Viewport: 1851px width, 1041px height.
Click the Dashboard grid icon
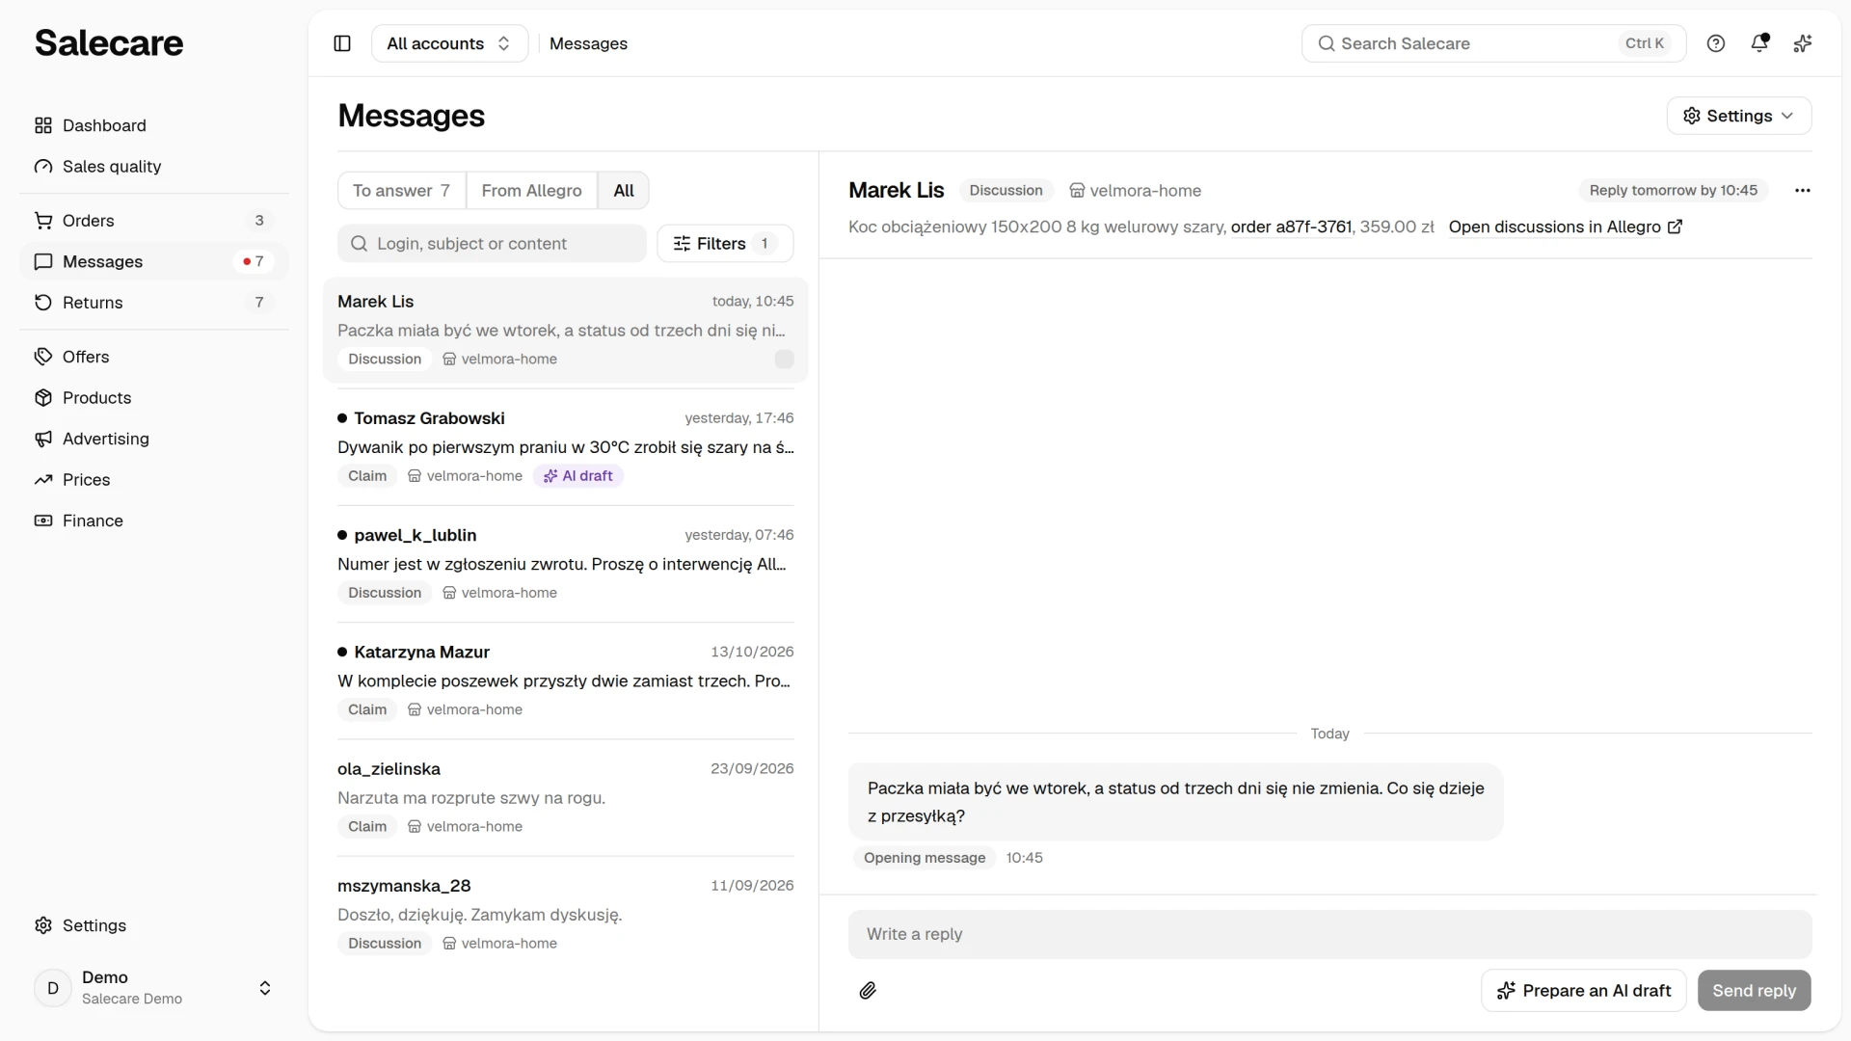point(43,125)
